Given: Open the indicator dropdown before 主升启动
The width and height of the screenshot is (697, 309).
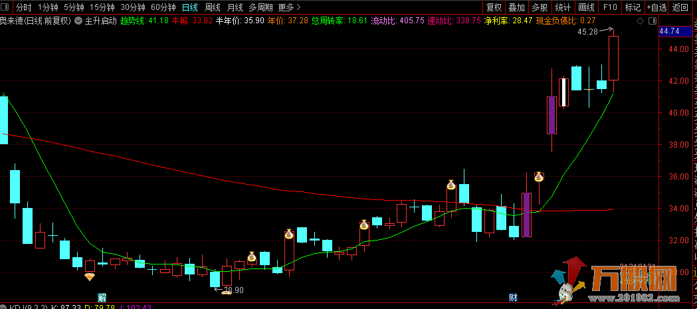Looking at the screenshot, I should (x=79, y=21).
